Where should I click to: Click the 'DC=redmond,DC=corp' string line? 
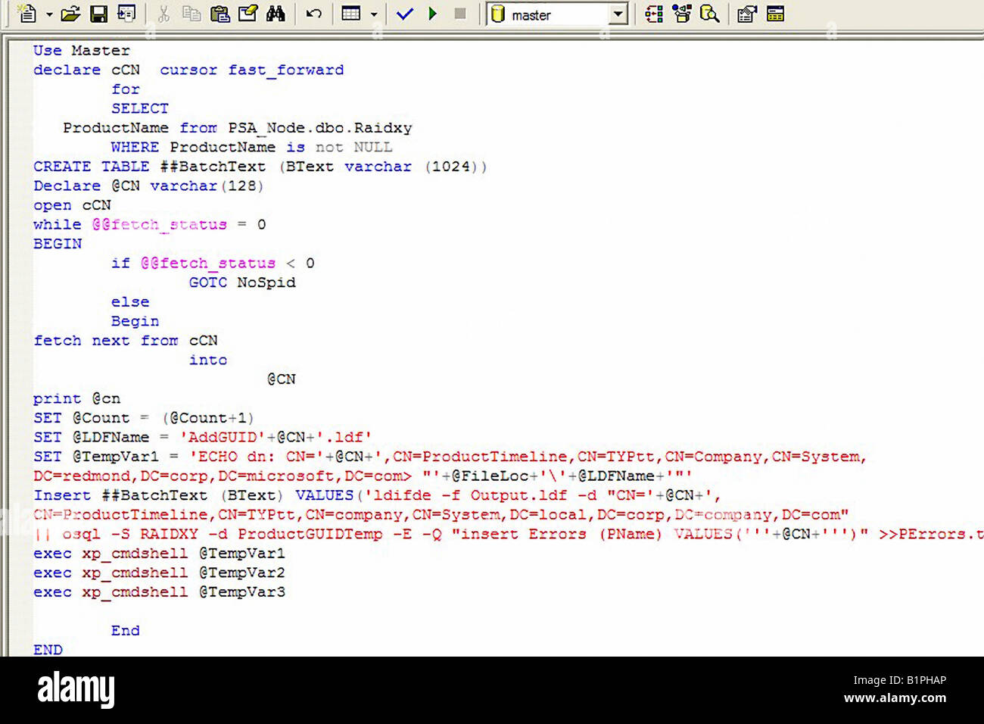point(363,476)
